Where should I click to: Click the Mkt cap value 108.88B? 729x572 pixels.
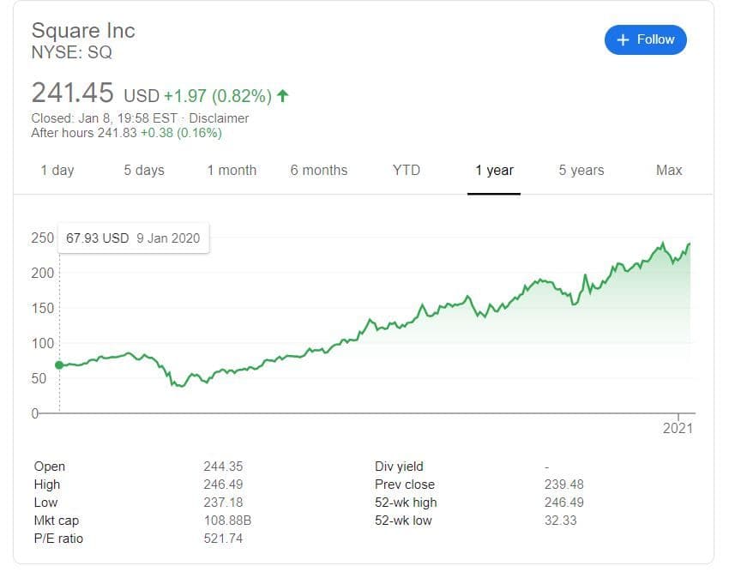(227, 521)
